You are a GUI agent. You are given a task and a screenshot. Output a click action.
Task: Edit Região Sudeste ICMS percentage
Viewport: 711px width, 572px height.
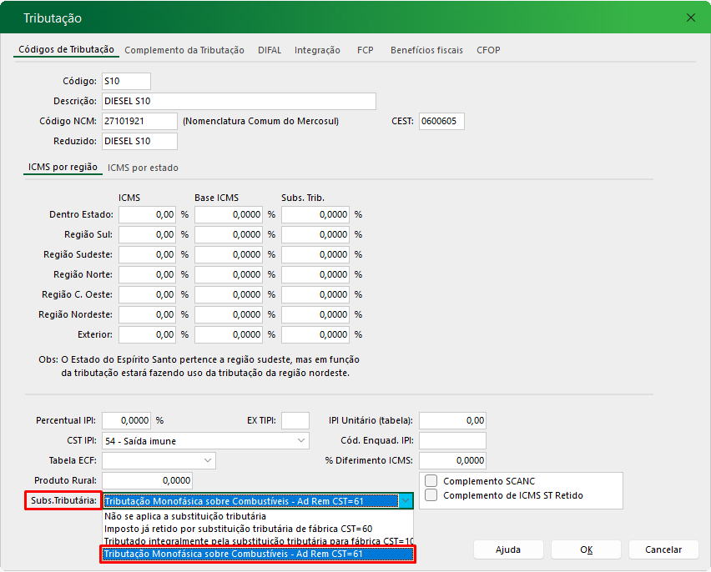148,254
